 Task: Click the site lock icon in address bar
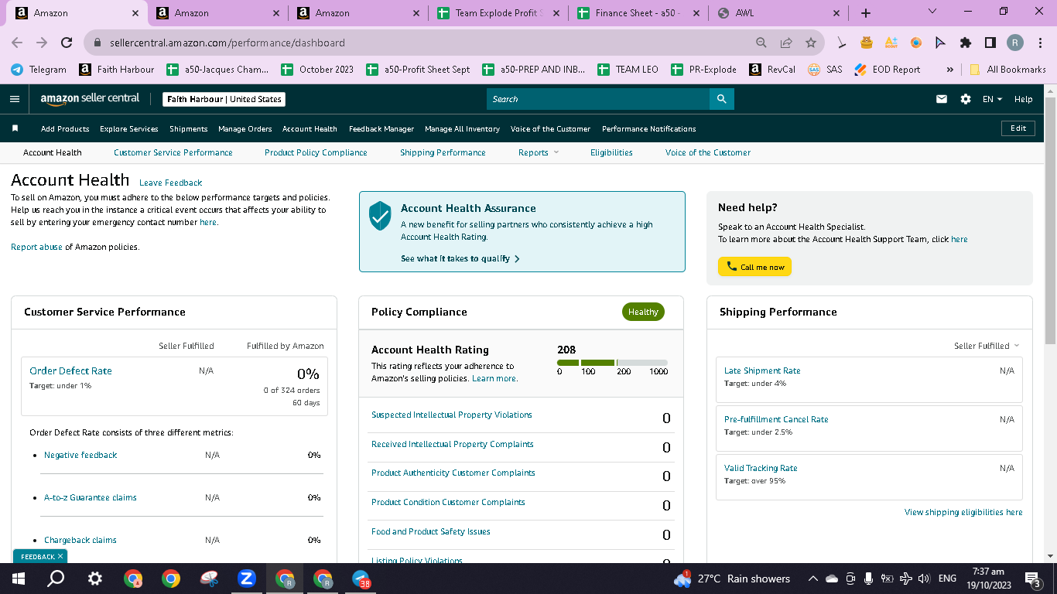tap(97, 43)
